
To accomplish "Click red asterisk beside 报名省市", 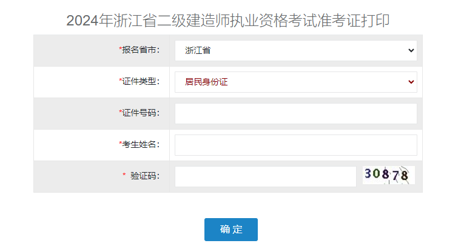I will pyautogui.click(x=121, y=50).
